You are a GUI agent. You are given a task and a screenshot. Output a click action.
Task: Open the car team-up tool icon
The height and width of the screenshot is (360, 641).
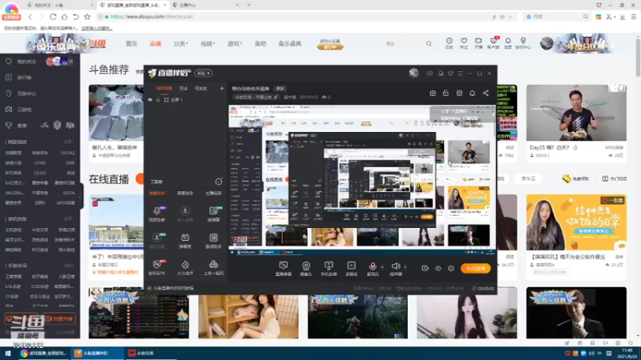point(213,267)
